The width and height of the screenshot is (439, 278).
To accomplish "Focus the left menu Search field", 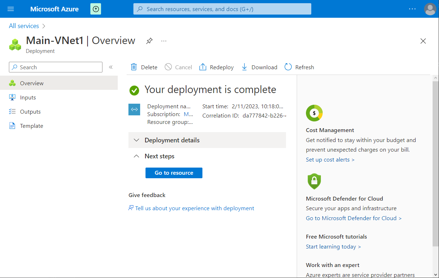I will coord(55,67).
